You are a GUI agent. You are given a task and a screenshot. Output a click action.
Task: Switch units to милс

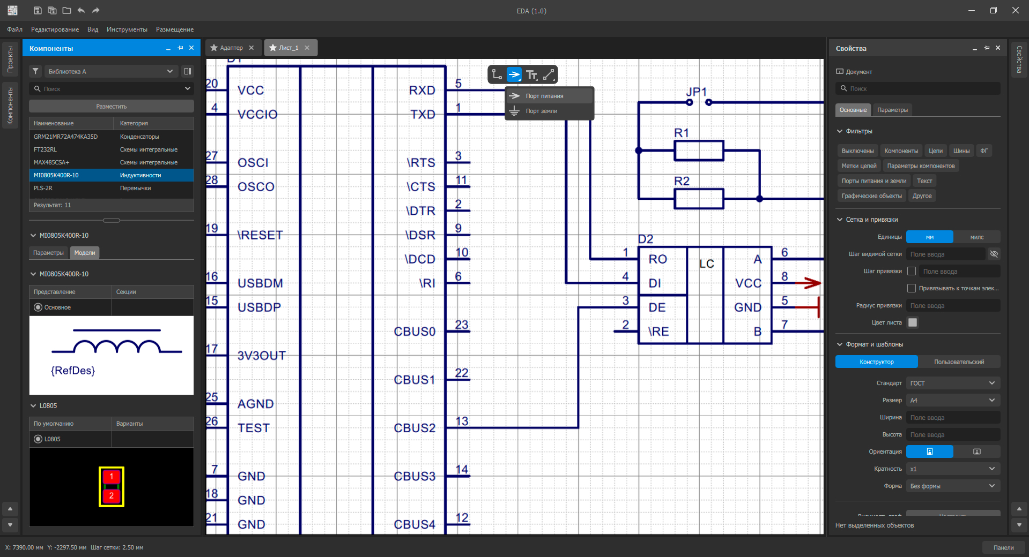point(977,237)
